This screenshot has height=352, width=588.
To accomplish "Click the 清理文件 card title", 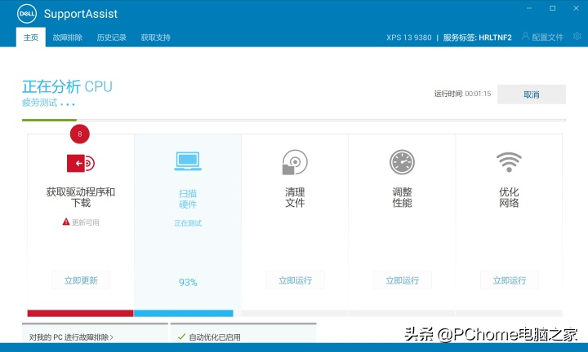I will (295, 197).
